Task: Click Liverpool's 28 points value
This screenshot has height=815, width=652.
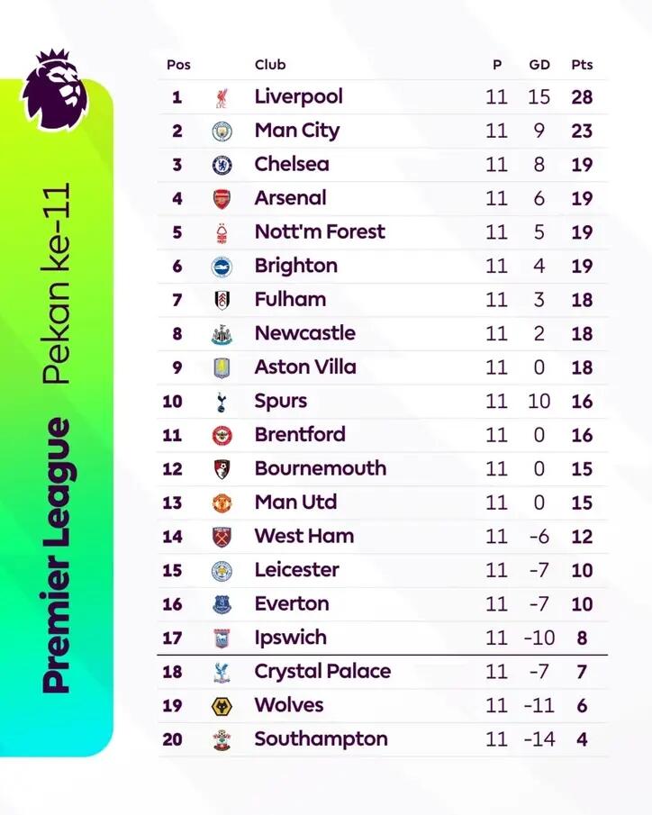Action: (582, 97)
